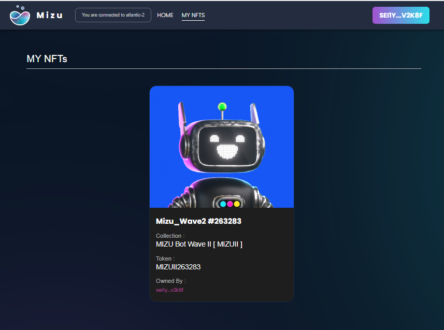
Task: Click the Owned By label
Action: tap(171, 281)
